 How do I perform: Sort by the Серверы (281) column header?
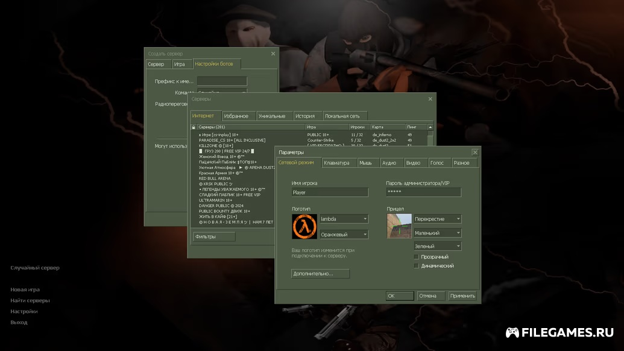tap(251, 127)
